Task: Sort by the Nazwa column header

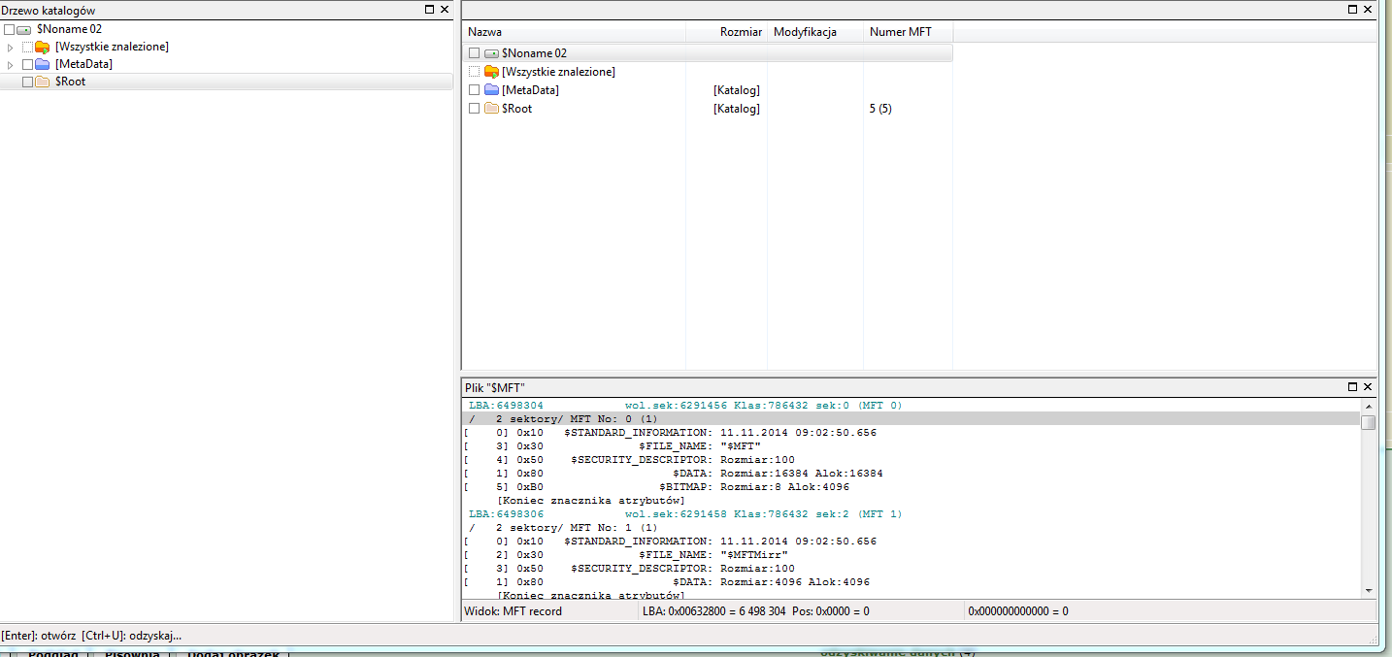Action: click(575, 32)
